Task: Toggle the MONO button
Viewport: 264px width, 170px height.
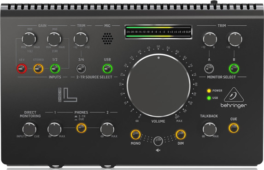Action: (136, 134)
